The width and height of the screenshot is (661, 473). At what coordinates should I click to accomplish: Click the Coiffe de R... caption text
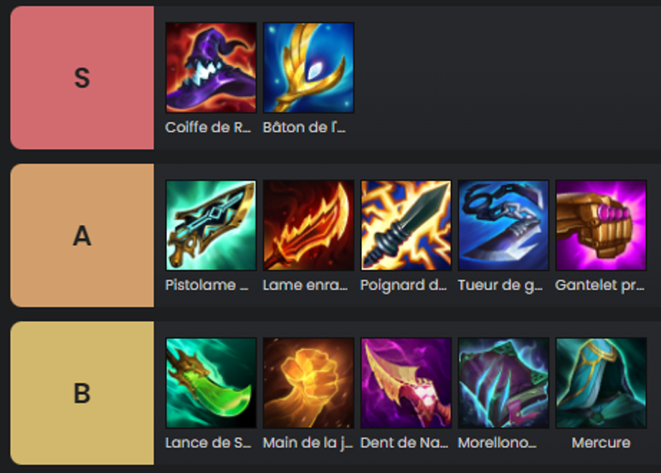point(208,128)
